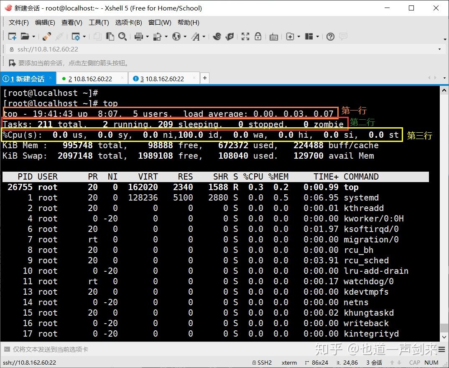This screenshot has height=368, width=449.
Task: Click the Print toolbar icon
Action: 139,37
